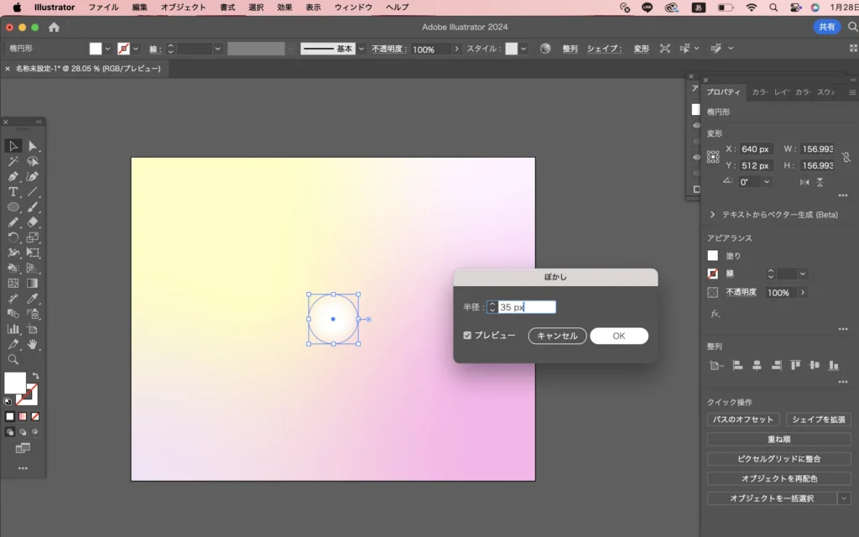Switch to the プロパティ panel tab

(723, 92)
